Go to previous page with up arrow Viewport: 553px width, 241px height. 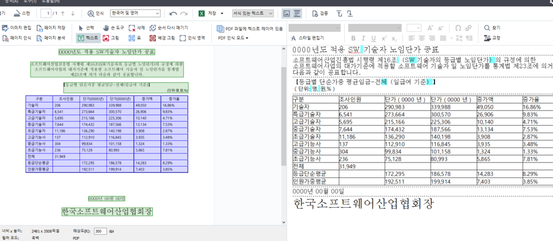click(63, 14)
